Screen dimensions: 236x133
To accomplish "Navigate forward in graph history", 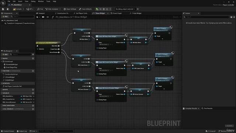I will coord(48,17).
